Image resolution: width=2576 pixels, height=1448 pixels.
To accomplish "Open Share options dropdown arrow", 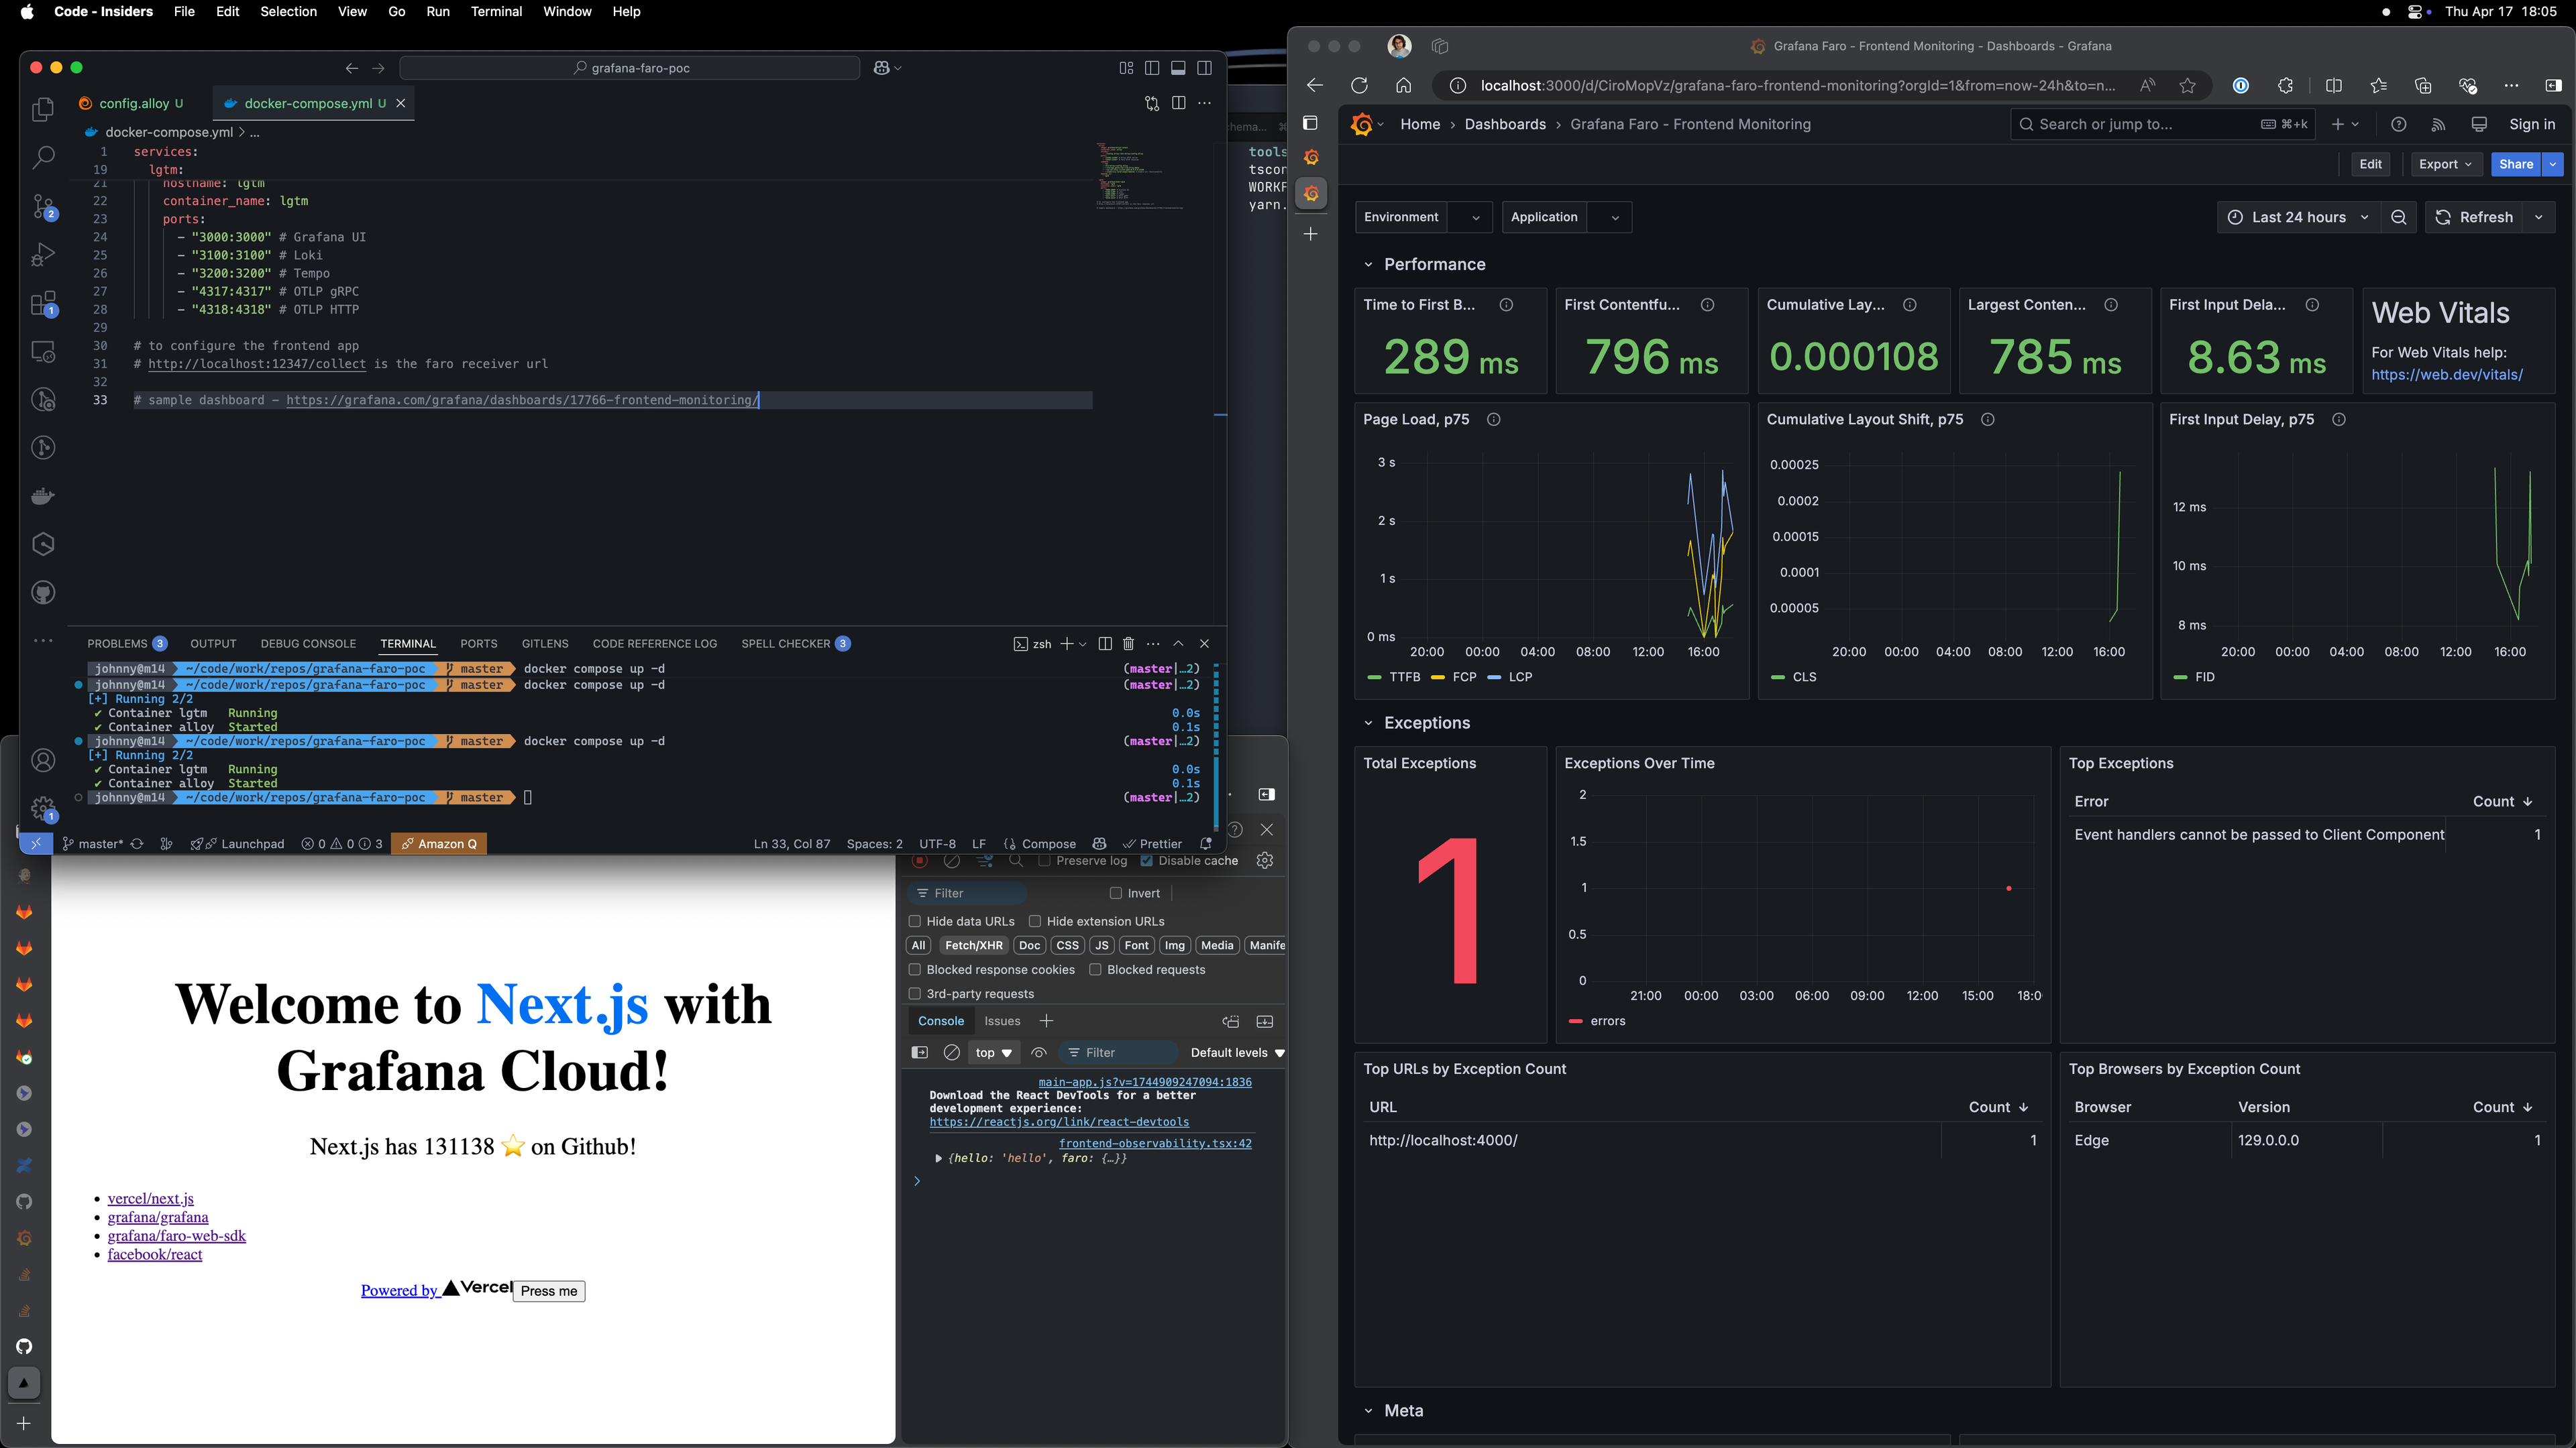I will pyautogui.click(x=2553, y=164).
